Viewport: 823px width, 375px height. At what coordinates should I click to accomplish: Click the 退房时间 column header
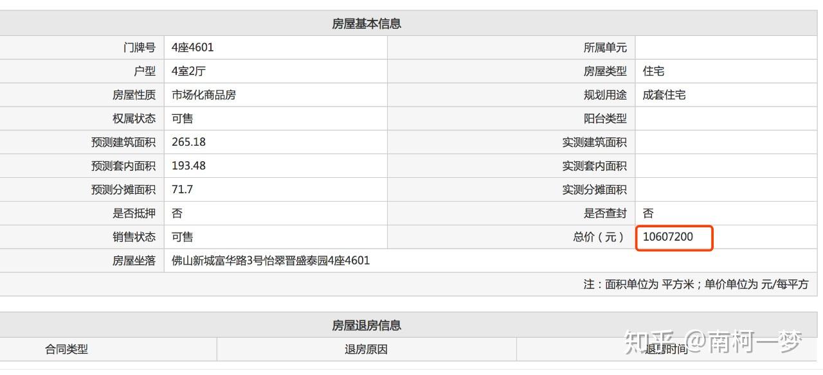click(666, 349)
